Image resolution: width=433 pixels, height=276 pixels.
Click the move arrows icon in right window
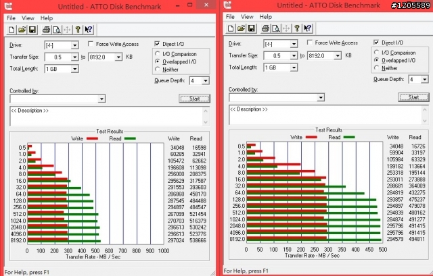click(x=286, y=28)
